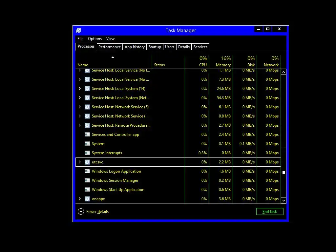The height and width of the screenshot is (252, 336).
Task: Expand the wsappx process group
Action: (80, 199)
